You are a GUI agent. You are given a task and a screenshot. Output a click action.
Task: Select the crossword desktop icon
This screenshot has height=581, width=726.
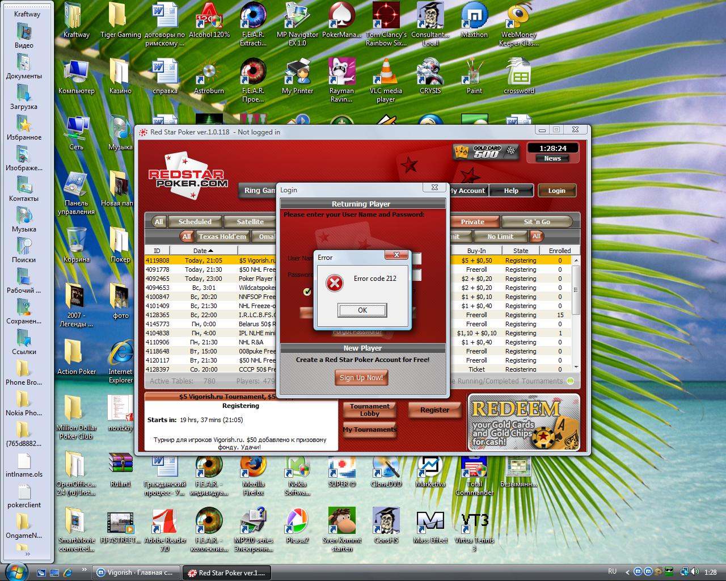(x=519, y=77)
